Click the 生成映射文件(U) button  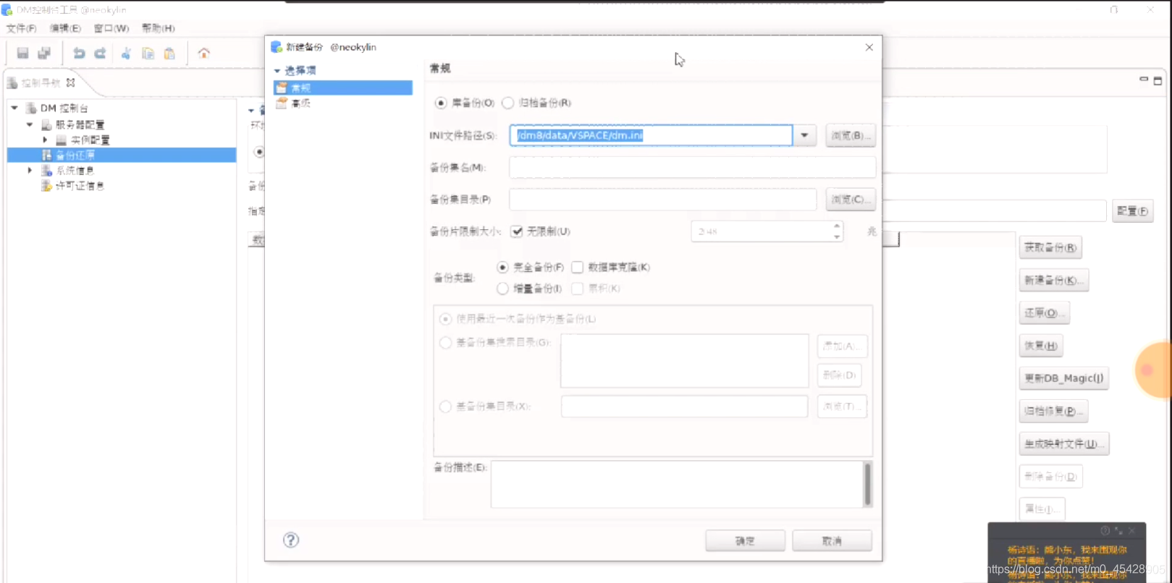pyautogui.click(x=1064, y=443)
